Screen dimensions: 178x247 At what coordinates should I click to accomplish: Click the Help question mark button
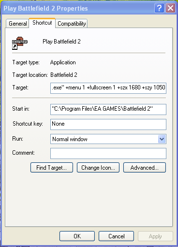point(159,8)
